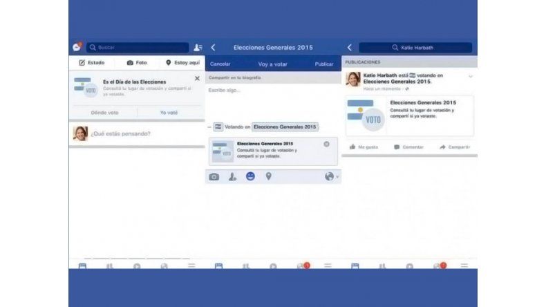Image resolution: width=546 pixels, height=307 pixels.
Task: Click the Katie Harbath search field
Action: pyautogui.click(x=415, y=48)
